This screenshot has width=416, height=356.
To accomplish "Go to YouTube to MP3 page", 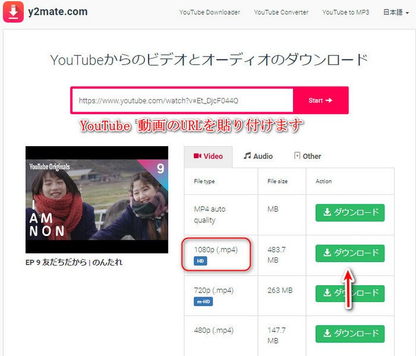I will 345,12.
